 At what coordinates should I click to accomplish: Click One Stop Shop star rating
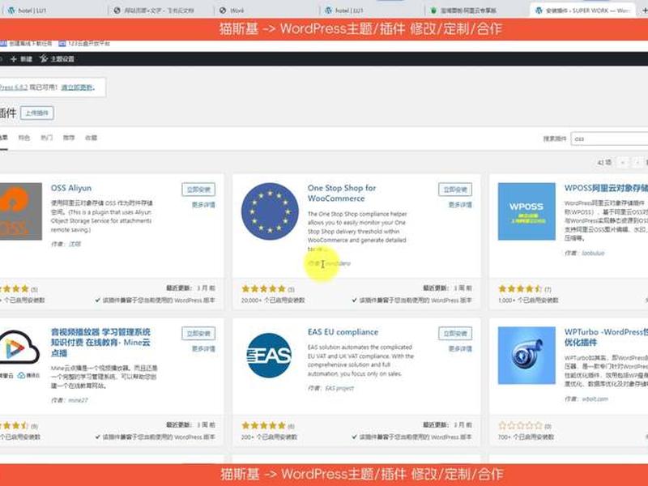(264, 288)
